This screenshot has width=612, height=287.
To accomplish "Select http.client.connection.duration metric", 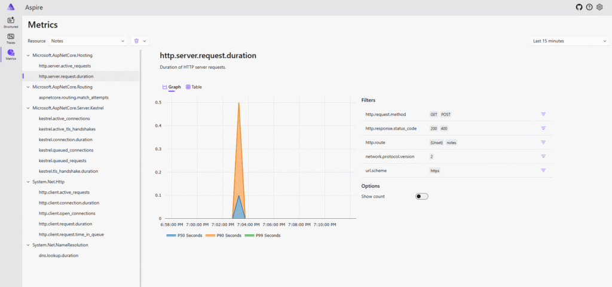I will (x=69, y=203).
